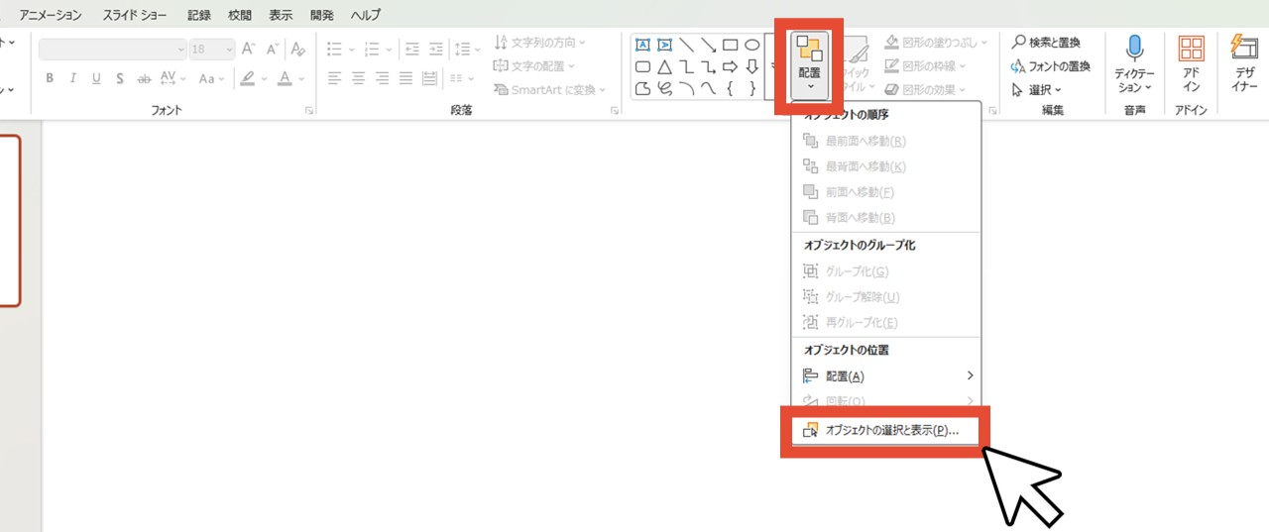Screen dimensions: 1269x532
Task: Select the freeform scribble shape
Action: pos(664,88)
